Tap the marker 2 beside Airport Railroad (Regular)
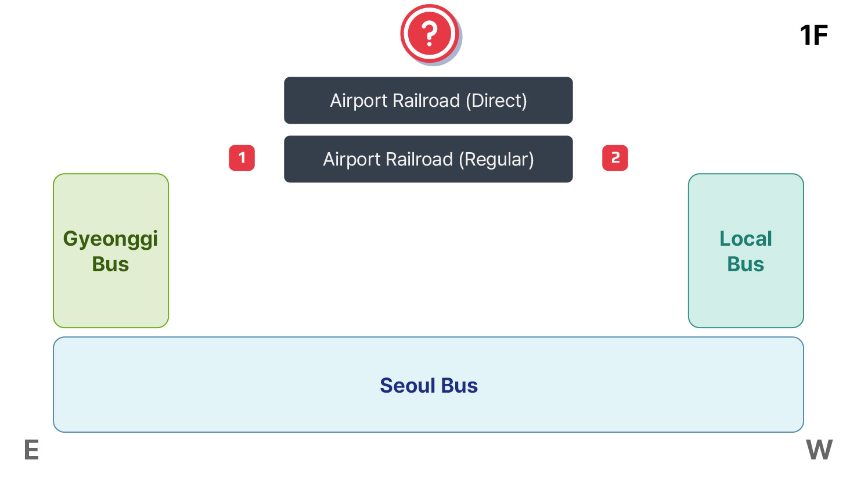Image resolution: width=857 pixels, height=485 pixels. pos(615,158)
